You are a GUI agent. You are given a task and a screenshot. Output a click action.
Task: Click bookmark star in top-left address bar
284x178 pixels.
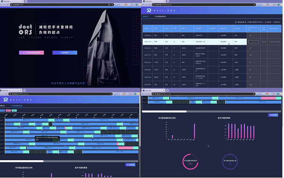[112, 5]
